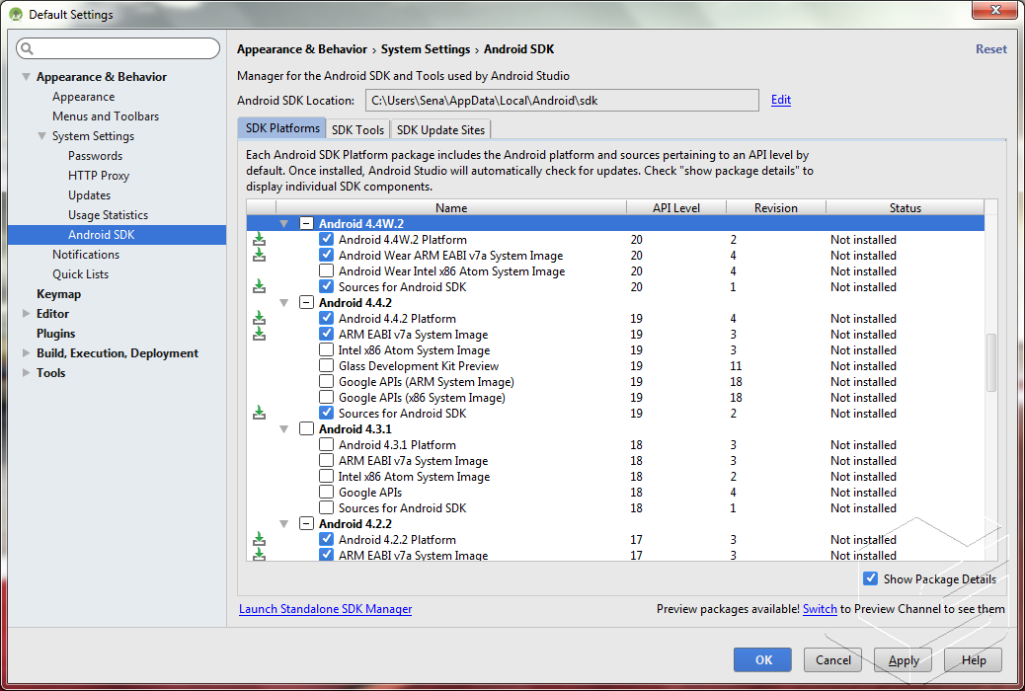This screenshot has width=1025, height=691.
Task: Click Help button
Action: click(x=974, y=659)
